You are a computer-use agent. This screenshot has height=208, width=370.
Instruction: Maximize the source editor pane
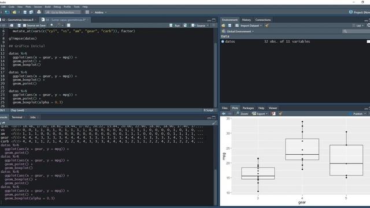[214, 20]
